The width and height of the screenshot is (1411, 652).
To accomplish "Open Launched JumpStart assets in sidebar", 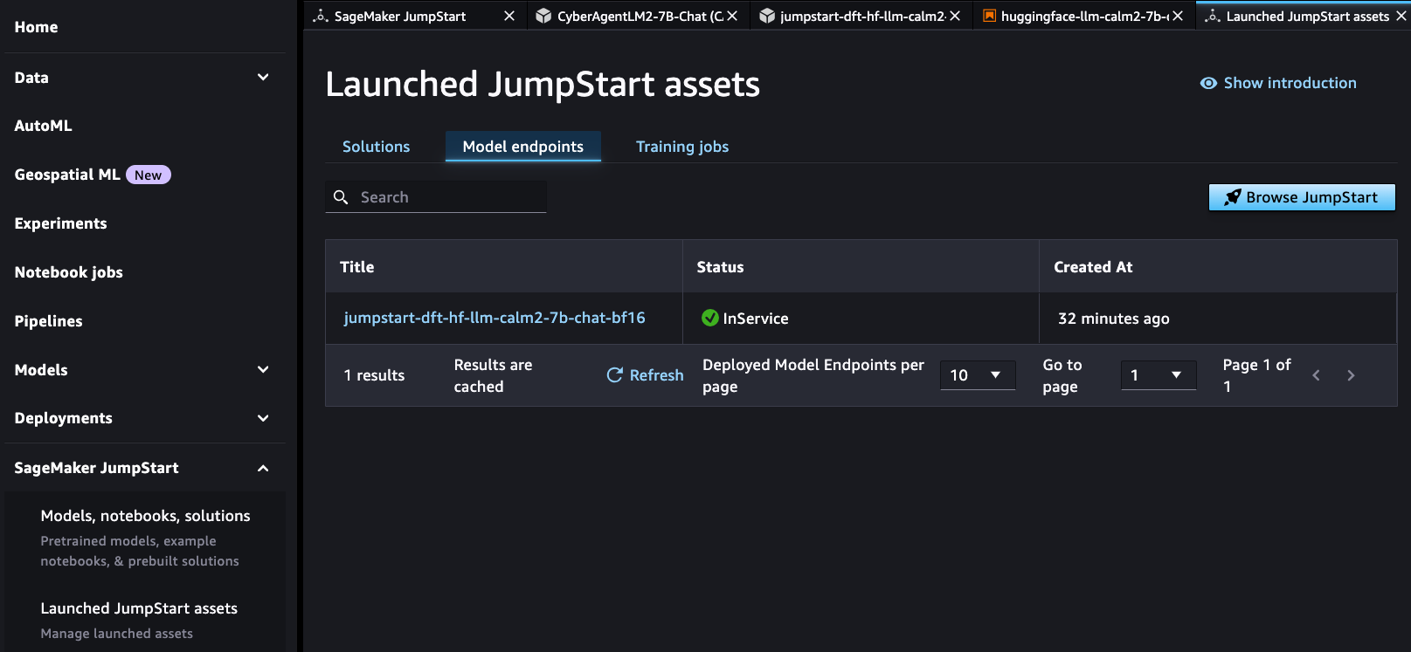I will pos(139,608).
